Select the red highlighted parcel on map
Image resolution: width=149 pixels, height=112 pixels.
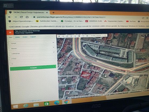coord(86,75)
